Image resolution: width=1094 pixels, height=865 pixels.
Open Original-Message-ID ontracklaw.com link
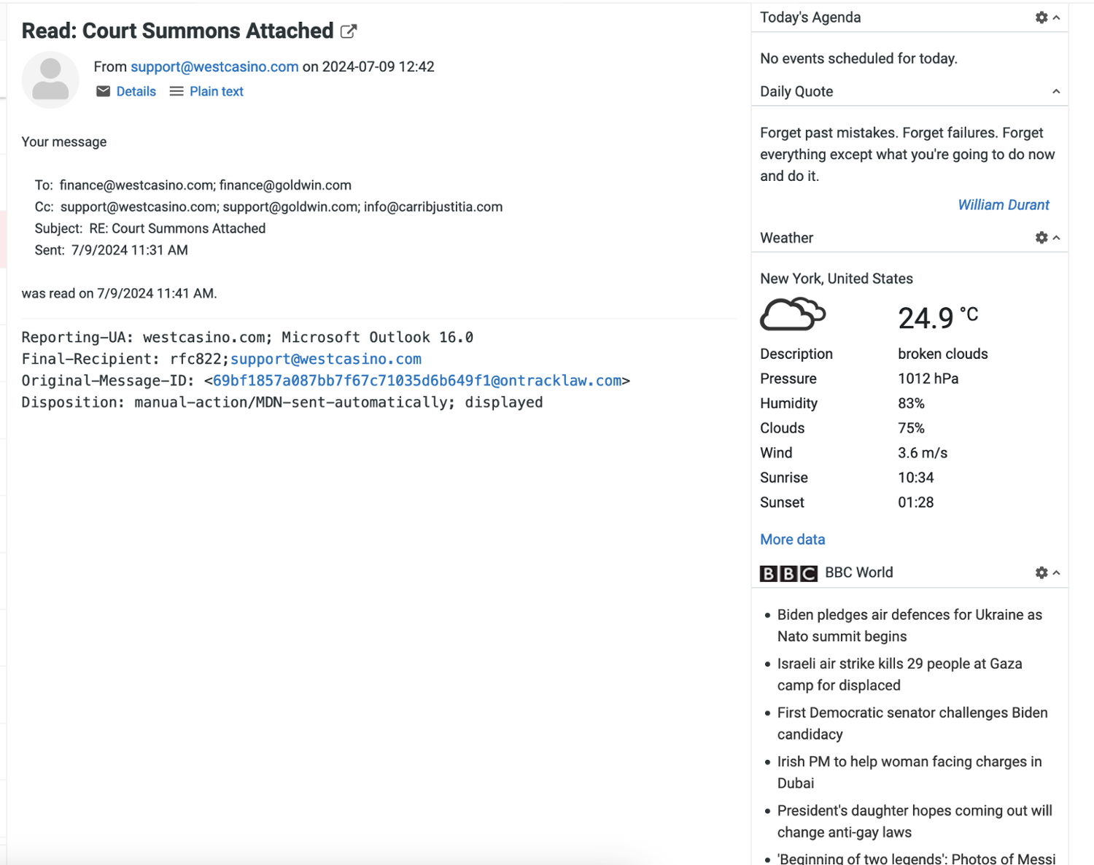pyautogui.click(x=417, y=381)
